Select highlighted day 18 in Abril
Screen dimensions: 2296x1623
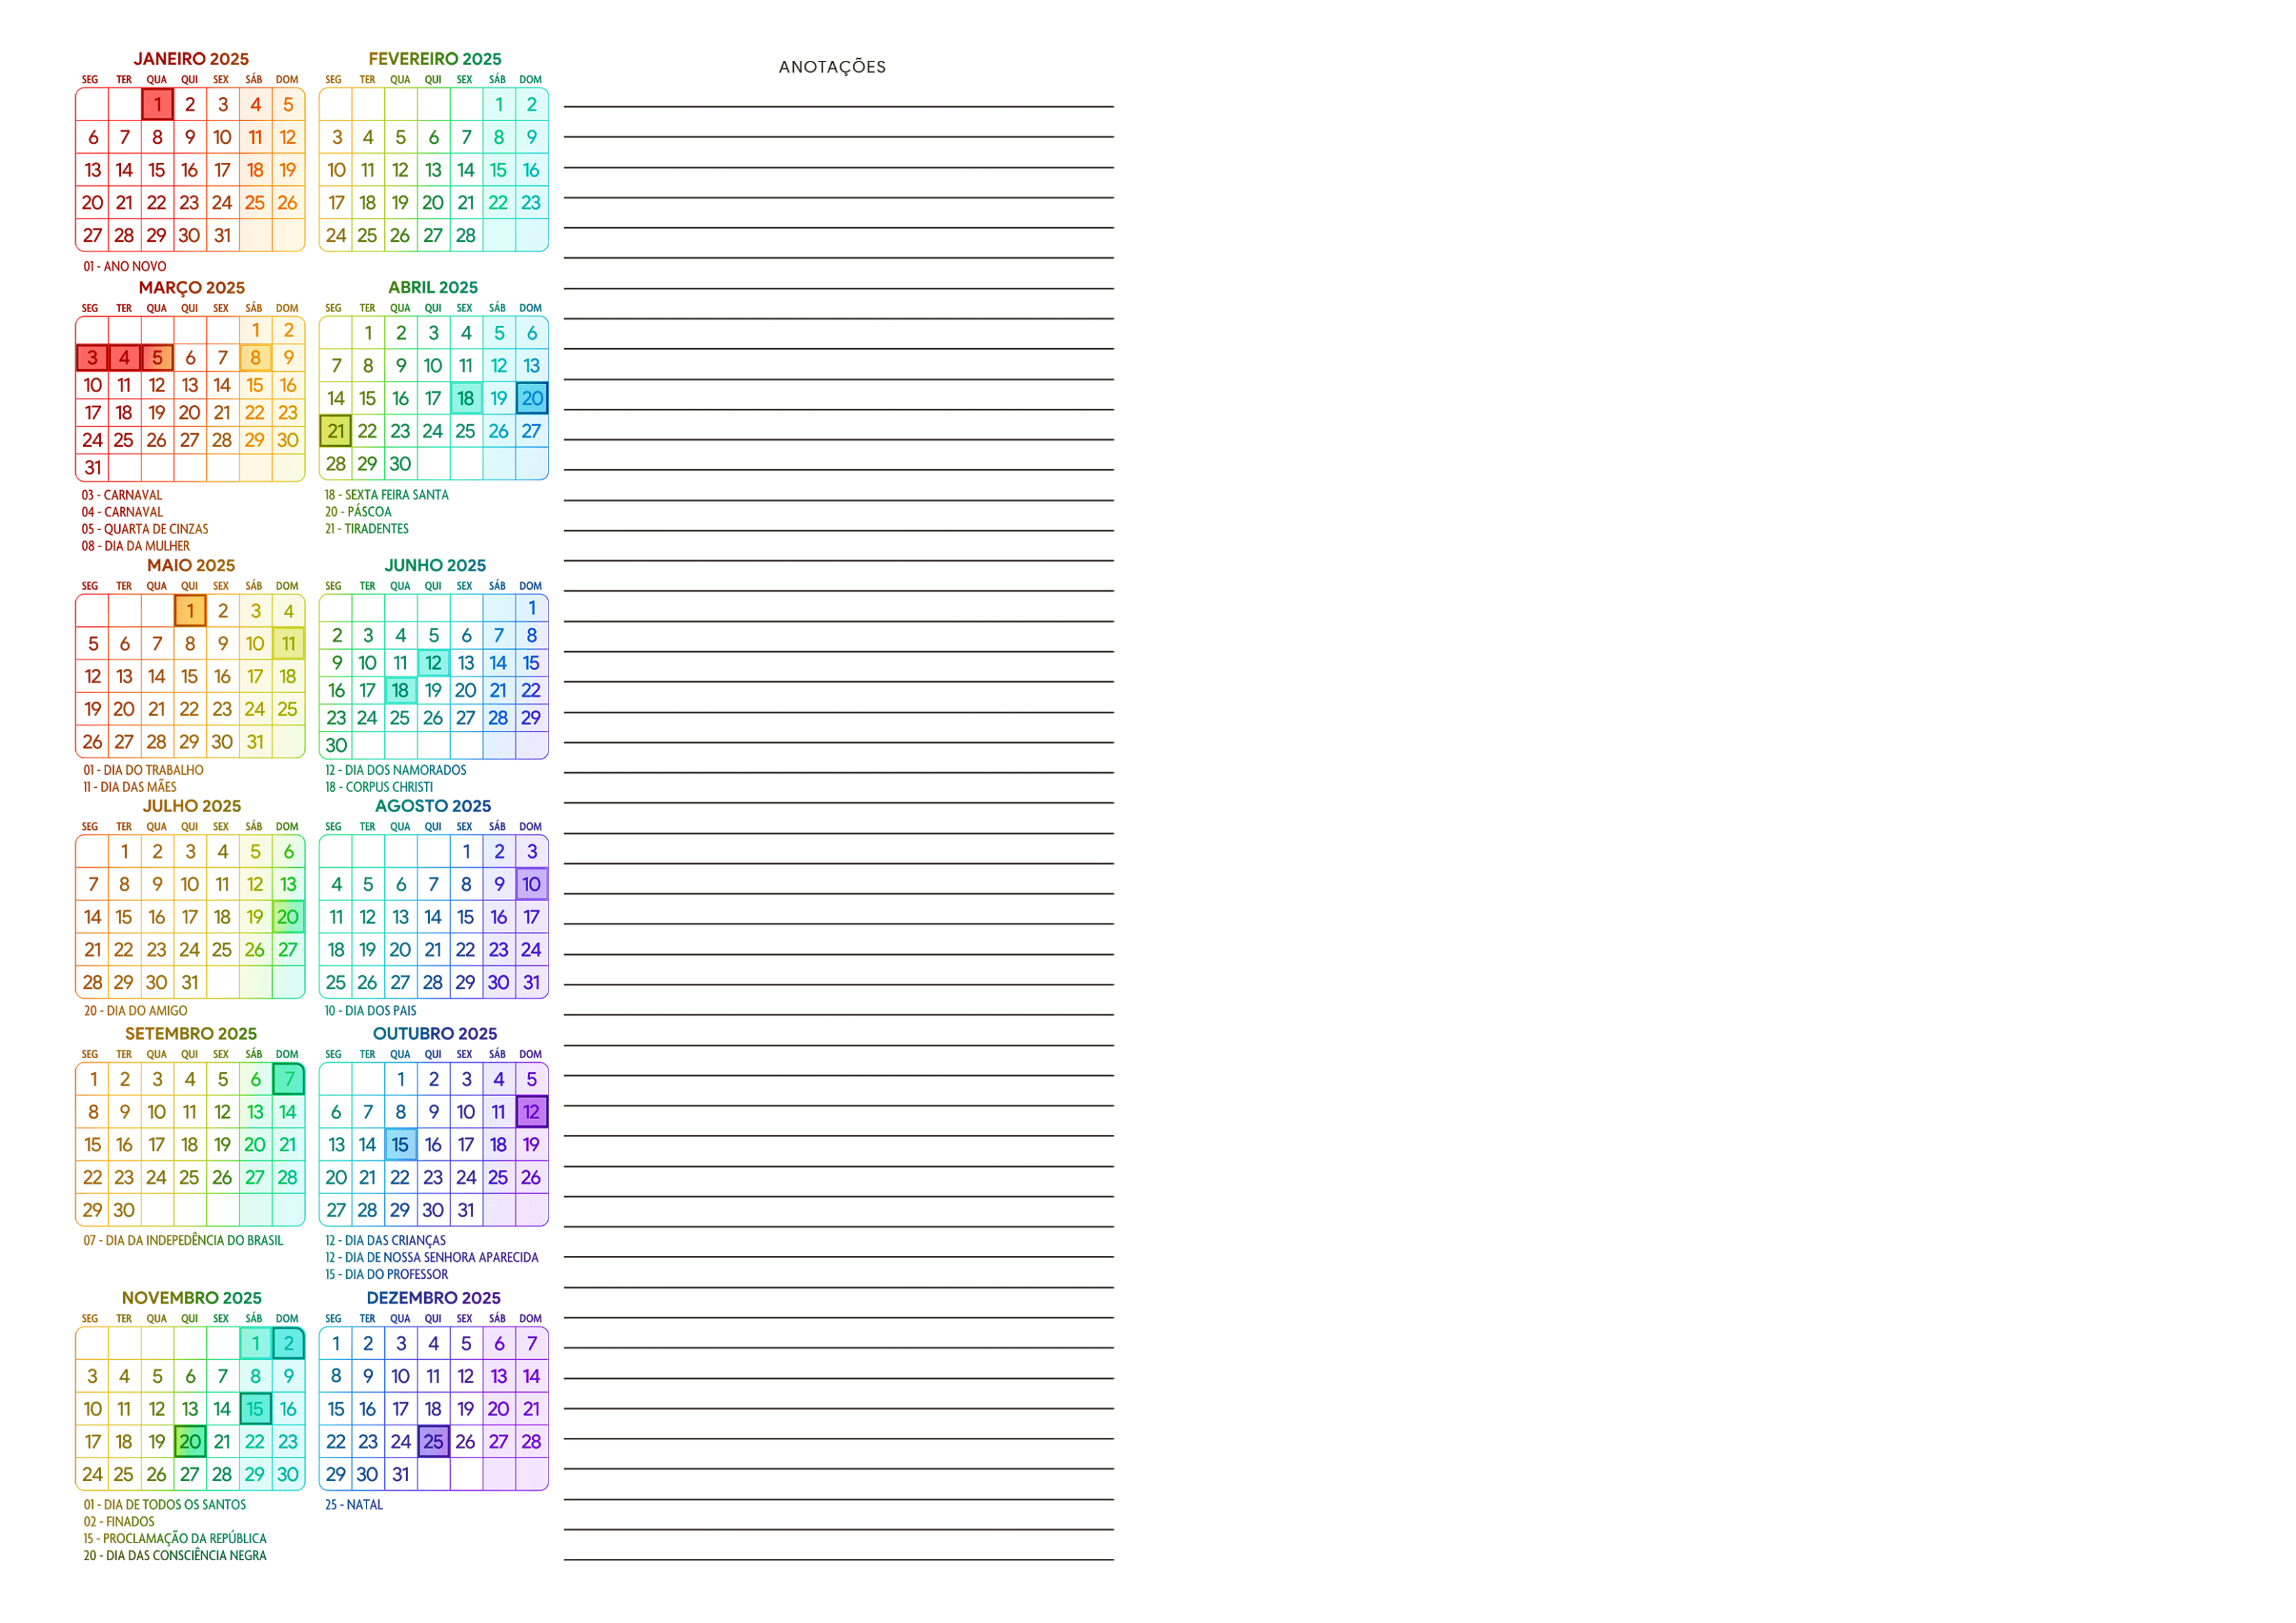point(466,398)
